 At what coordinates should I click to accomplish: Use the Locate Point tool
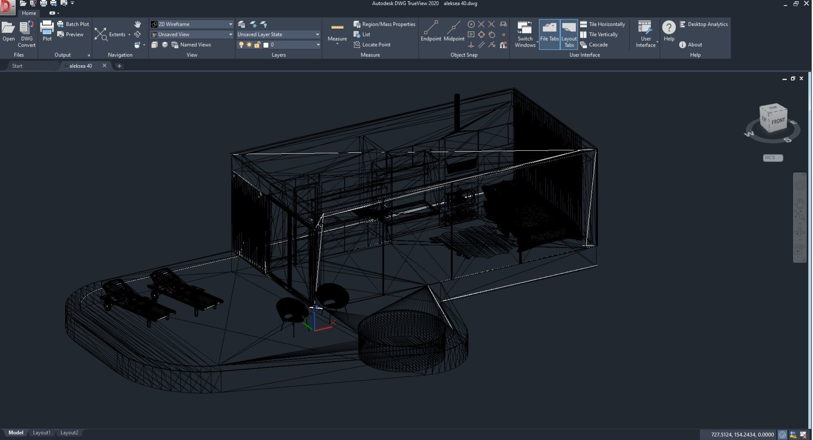pyautogui.click(x=372, y=44)
